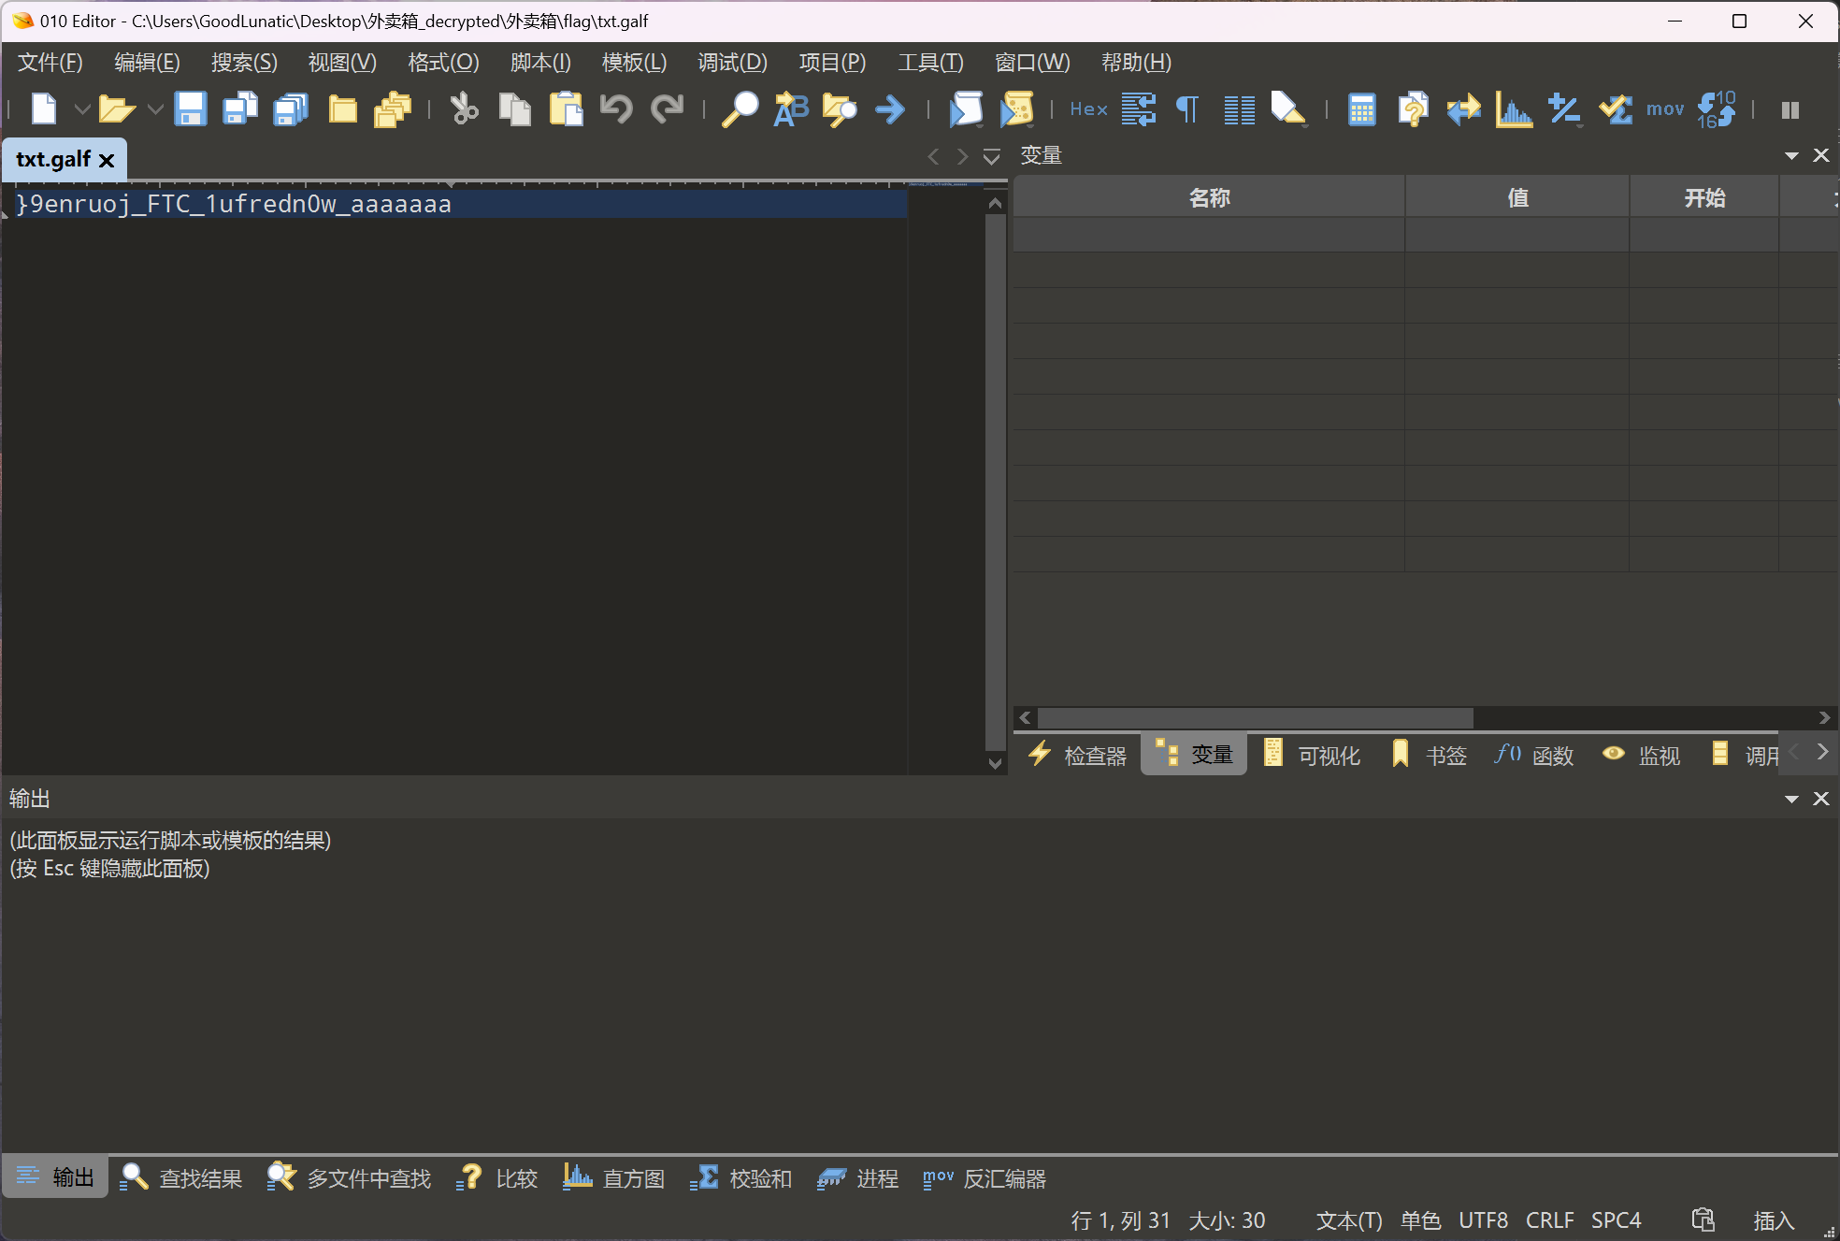Toggle show whitespace pilcrow icon
The height and width of the screenshot is (1241, 1840).
click(x=1187, y=109)
